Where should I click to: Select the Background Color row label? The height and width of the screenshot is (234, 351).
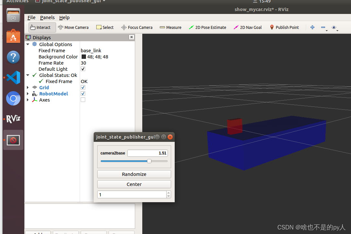tap(58, 57)
